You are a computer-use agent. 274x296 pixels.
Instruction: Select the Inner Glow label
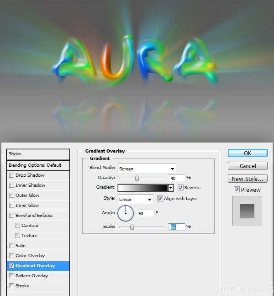pos(27,205)
